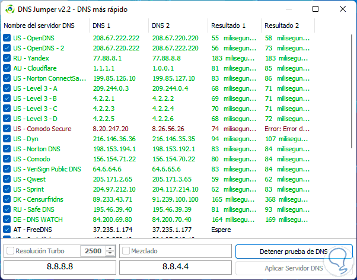Click IP address 8.20.247.20

point(111,129)
